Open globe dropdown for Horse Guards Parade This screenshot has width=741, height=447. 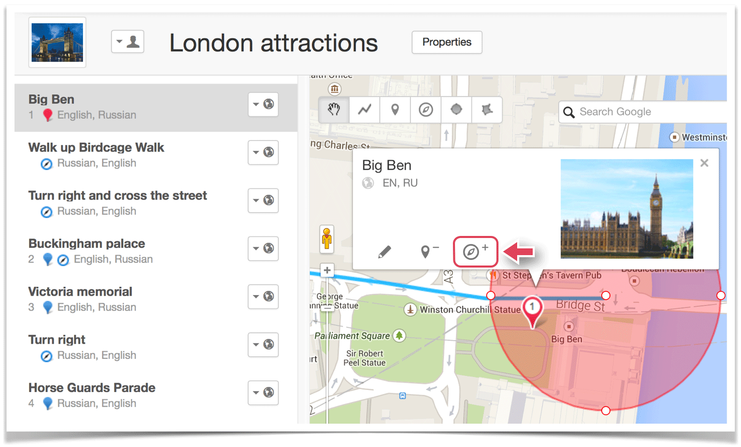pos(263,393)
